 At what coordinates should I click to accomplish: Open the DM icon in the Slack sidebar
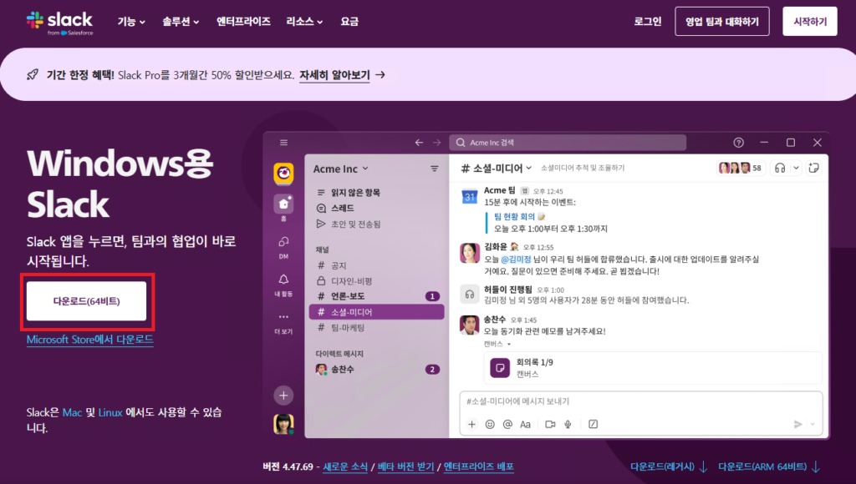(x=283, y=244)
